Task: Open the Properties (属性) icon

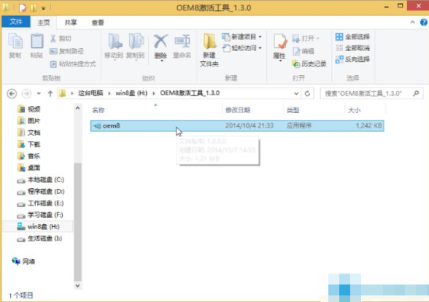Action: (279, 47)
